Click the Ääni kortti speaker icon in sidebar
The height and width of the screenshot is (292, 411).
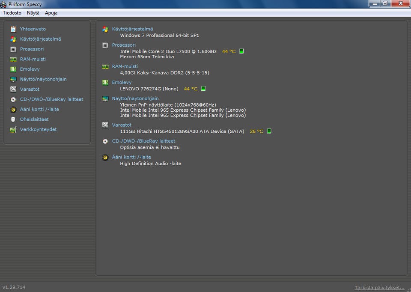point(13,109)
